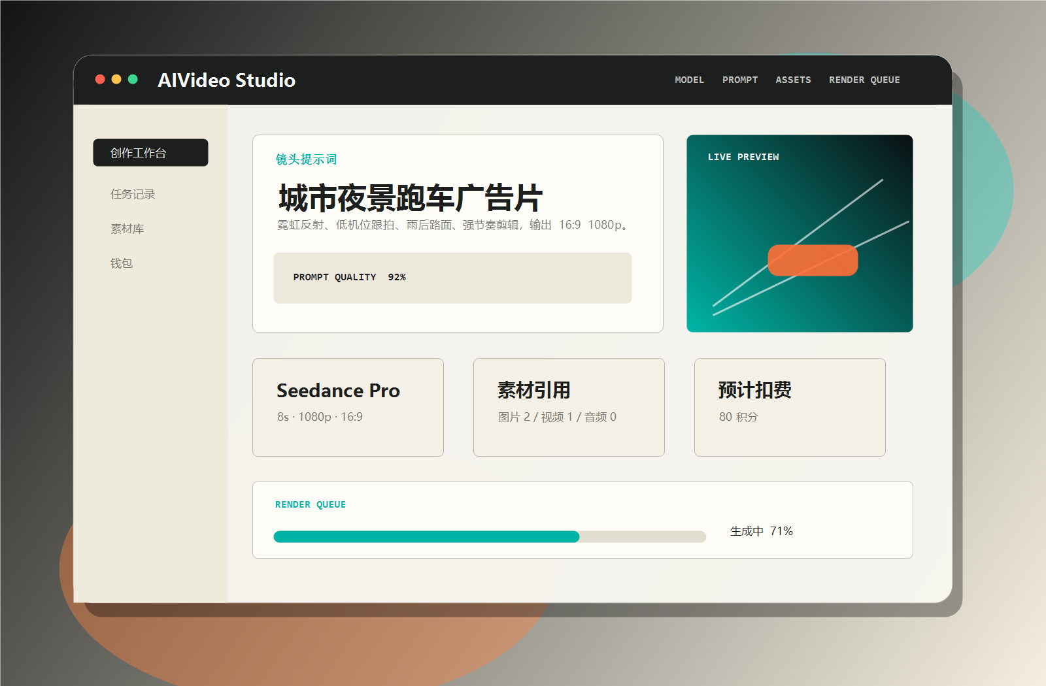
Task: Open the MODEL tab in top navigation
Action: click(689, 80)
